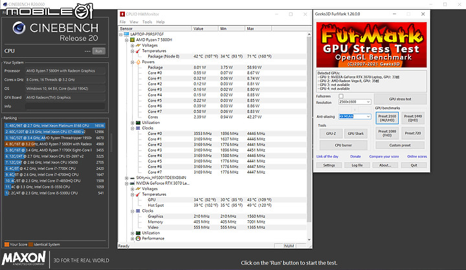Click the SKHynix drive icon

(x=132, y=178)
